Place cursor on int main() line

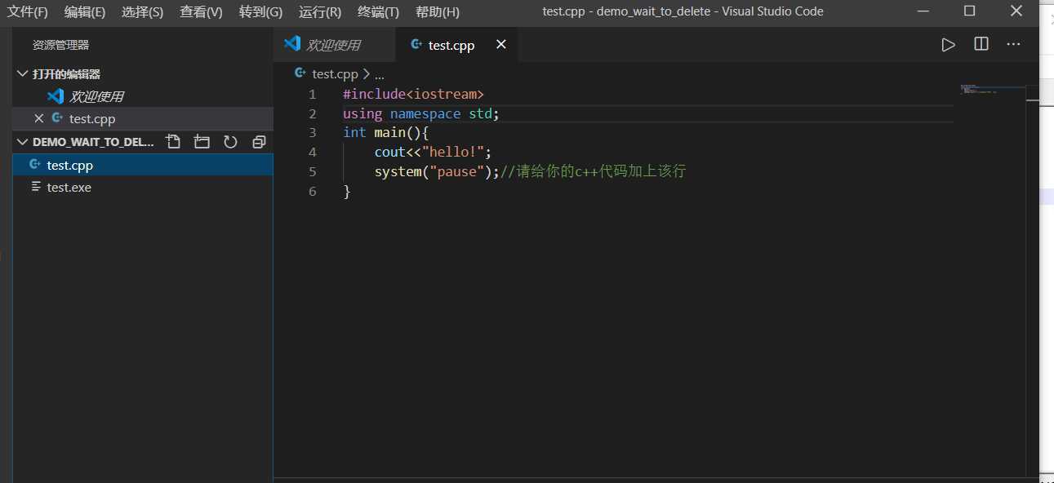click(x=385, y=132)
